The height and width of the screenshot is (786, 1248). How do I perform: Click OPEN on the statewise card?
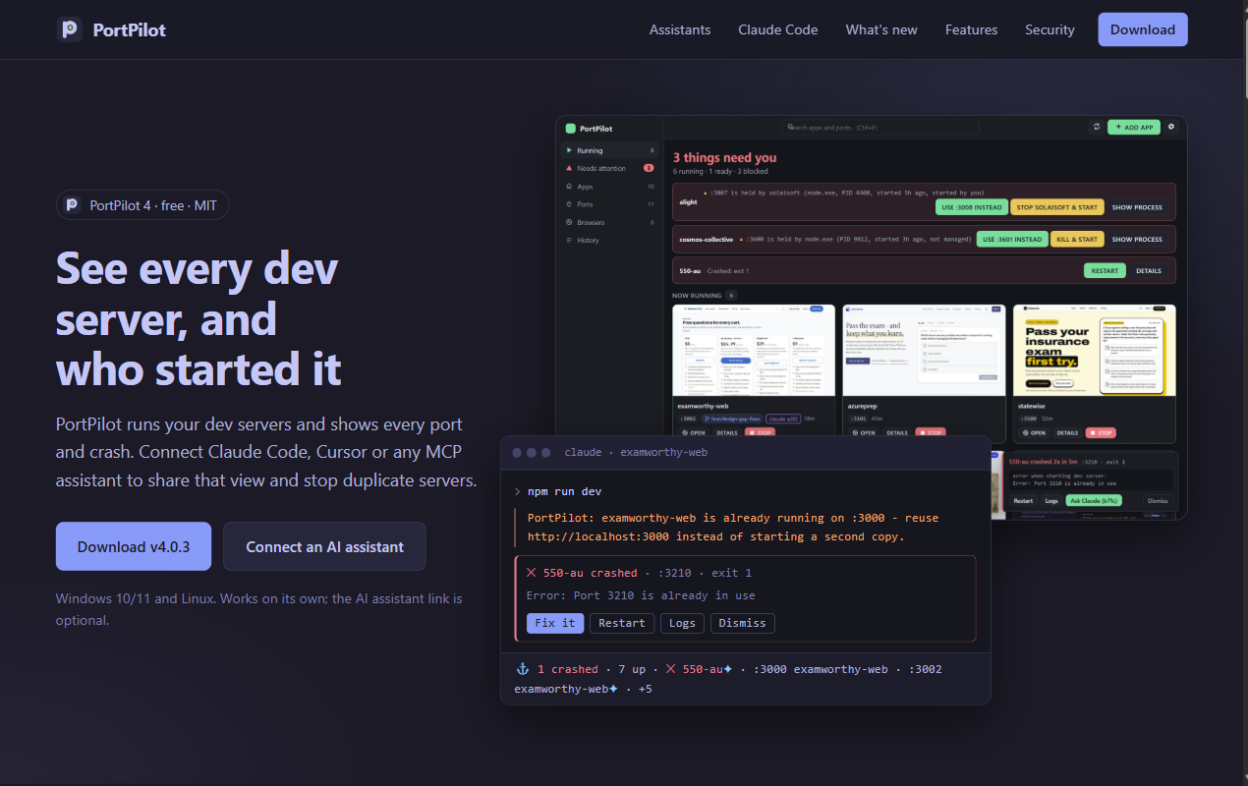pos(1034,432)
